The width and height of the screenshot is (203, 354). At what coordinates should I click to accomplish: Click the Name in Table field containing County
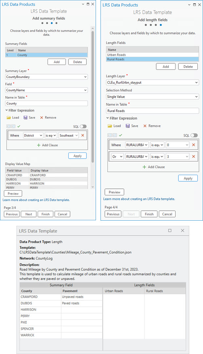click(46, 103)
